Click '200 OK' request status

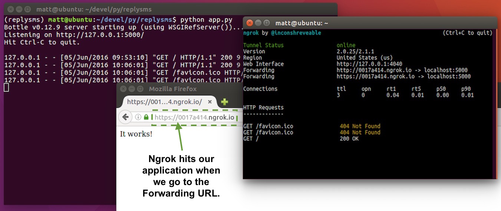click(349, 139)
